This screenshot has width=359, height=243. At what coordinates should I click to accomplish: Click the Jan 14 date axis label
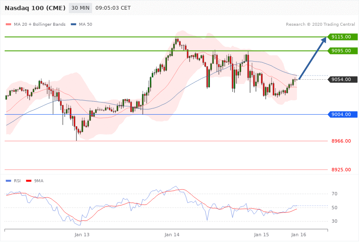click(x=172, y=235)
